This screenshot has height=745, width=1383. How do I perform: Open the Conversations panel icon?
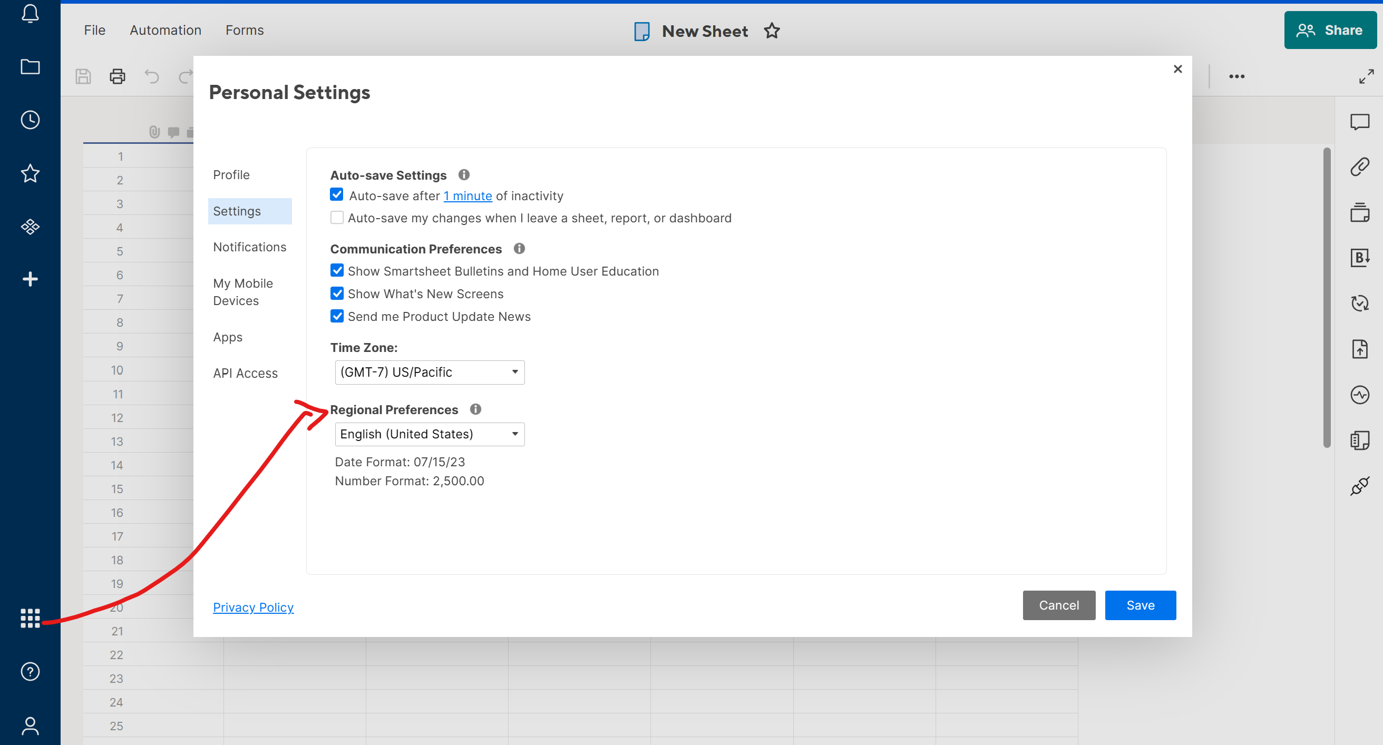click(1360, 122)
